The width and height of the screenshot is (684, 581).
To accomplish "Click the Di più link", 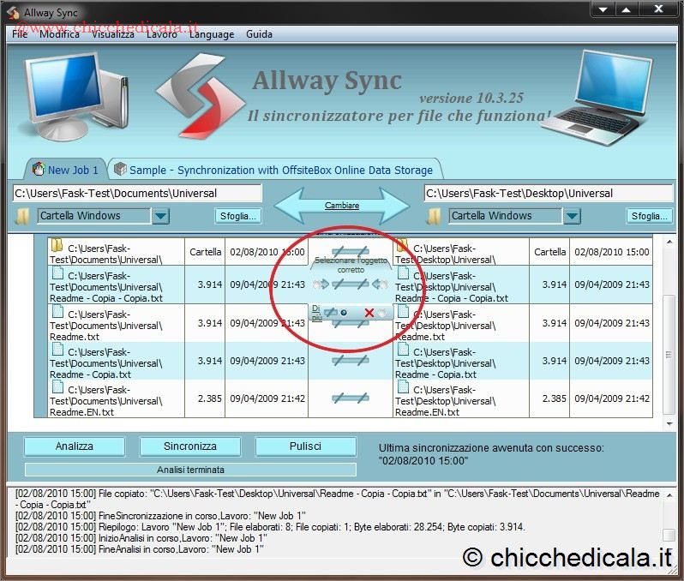I will pos(316,312).
